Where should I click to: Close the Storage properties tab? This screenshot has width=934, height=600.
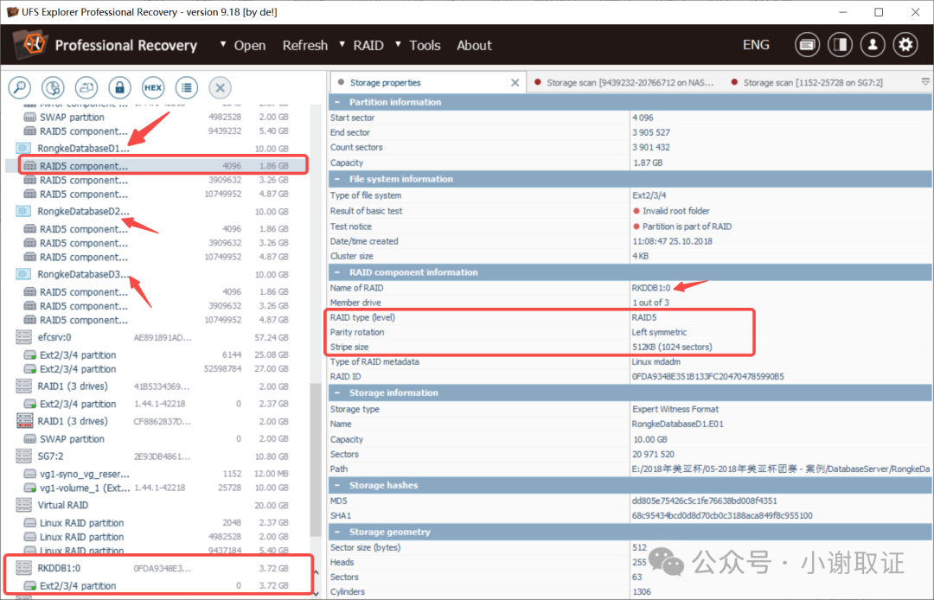coord(515,83)
